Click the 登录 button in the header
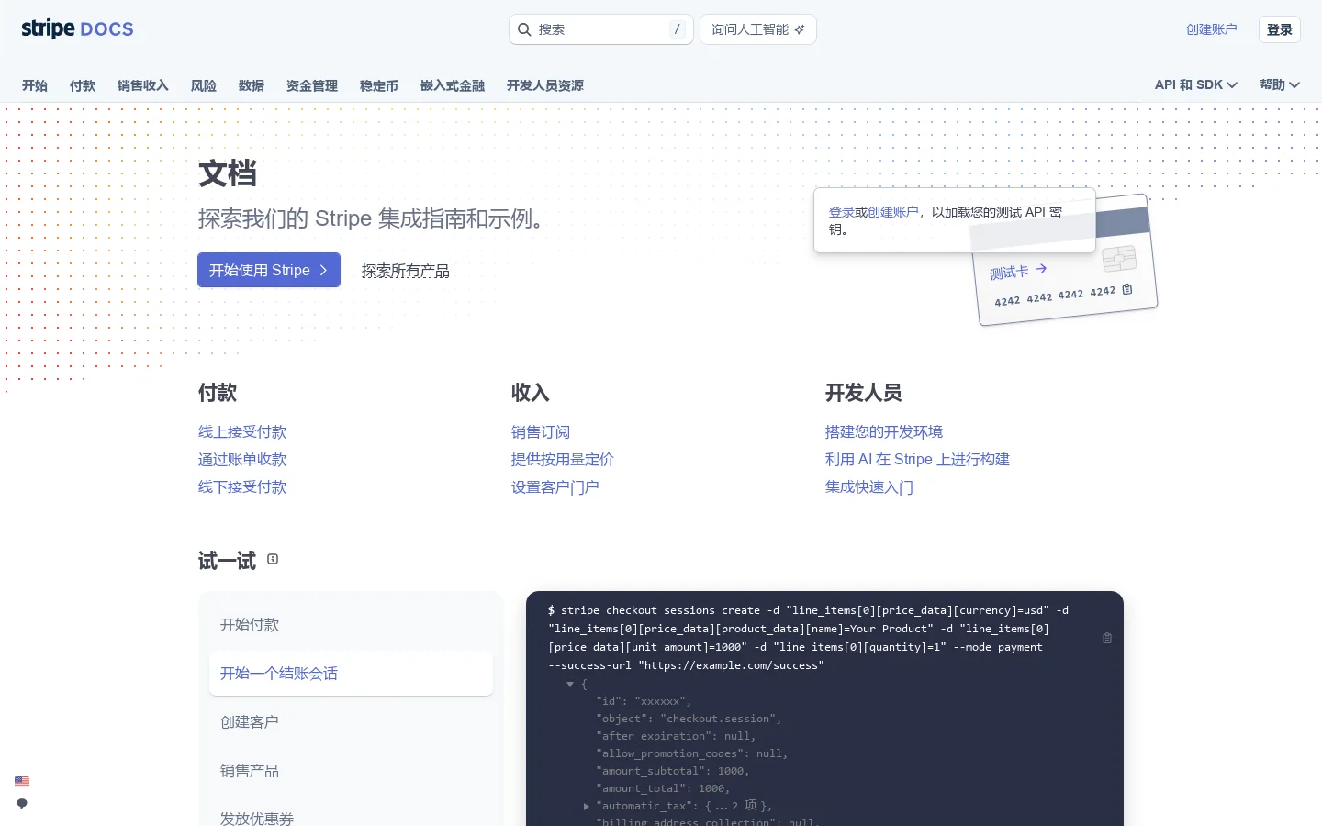1322x826 pixels. (x=1280, y=29)
